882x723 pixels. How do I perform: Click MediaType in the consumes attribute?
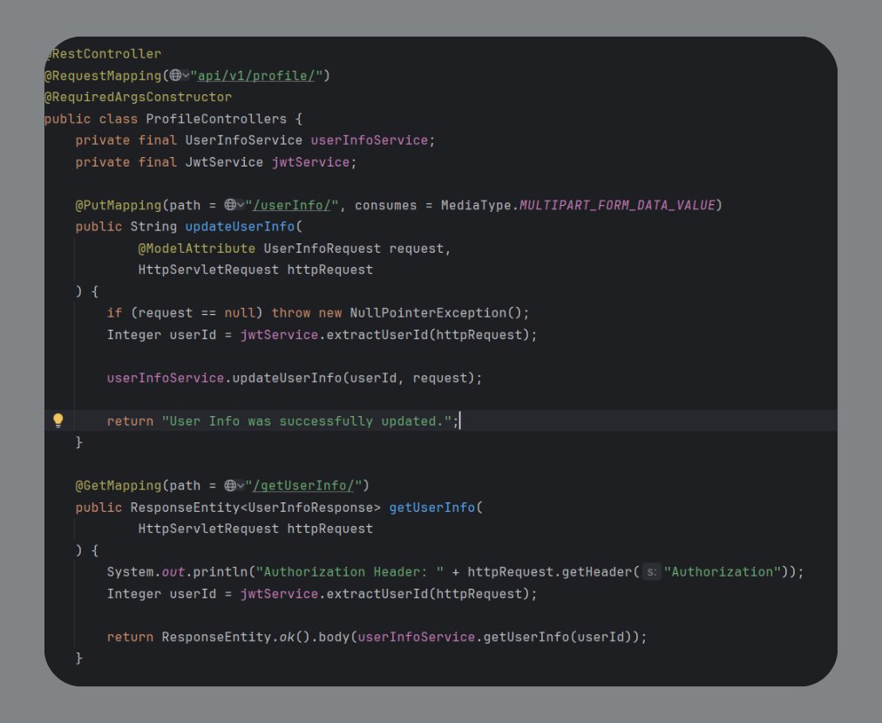476,205
